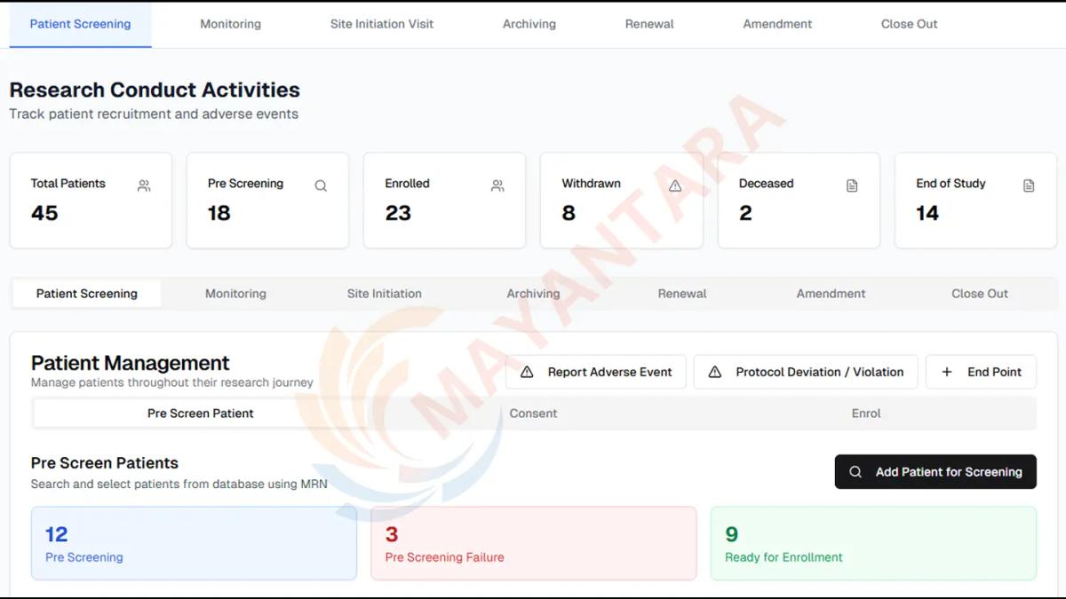This screenshot has height=599, width=1066.
Task: Click the file icon on End of Study card
Action: (1029, 185)
